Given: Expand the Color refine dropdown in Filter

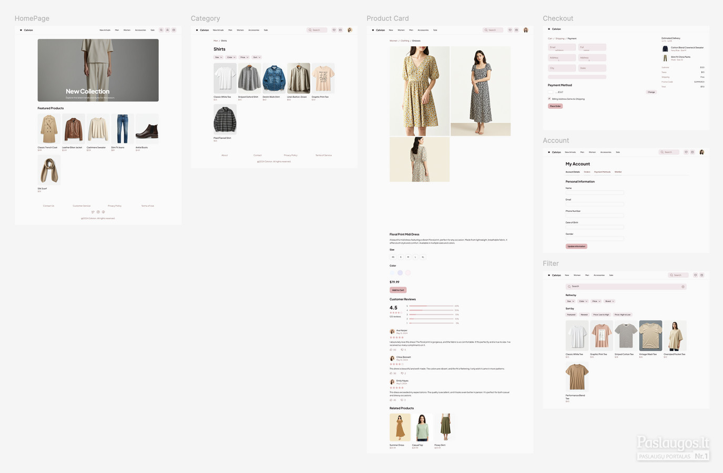Looking at the screenshot, I should click(583, 301).
